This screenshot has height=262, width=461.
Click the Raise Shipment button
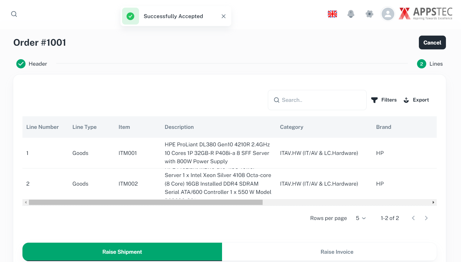click(122, 252)
